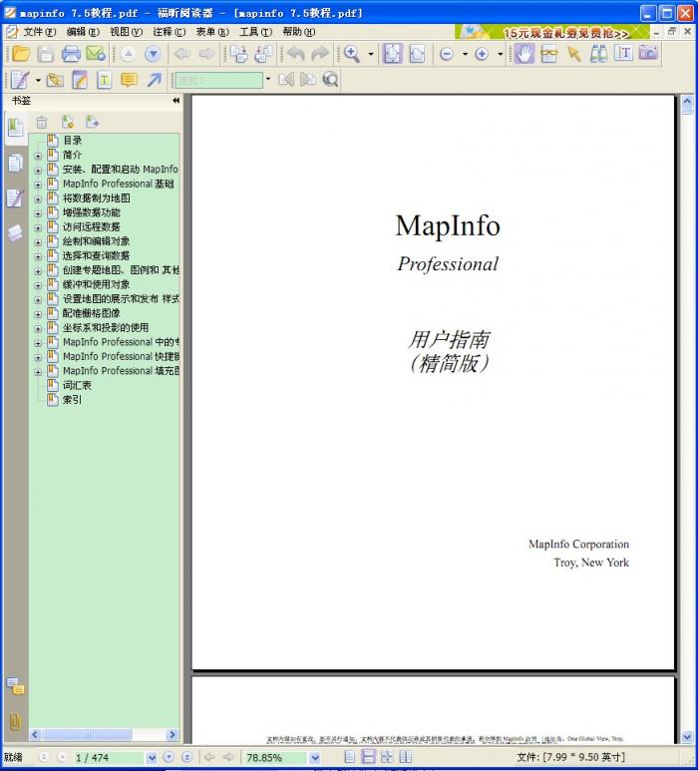The image size is (698, 771).
Task: Expand the 简介 bookmark node
Action: coord(38,156)
